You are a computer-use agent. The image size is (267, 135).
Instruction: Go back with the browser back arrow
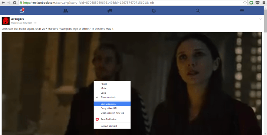pyautogui.click(x=3, y=3)
